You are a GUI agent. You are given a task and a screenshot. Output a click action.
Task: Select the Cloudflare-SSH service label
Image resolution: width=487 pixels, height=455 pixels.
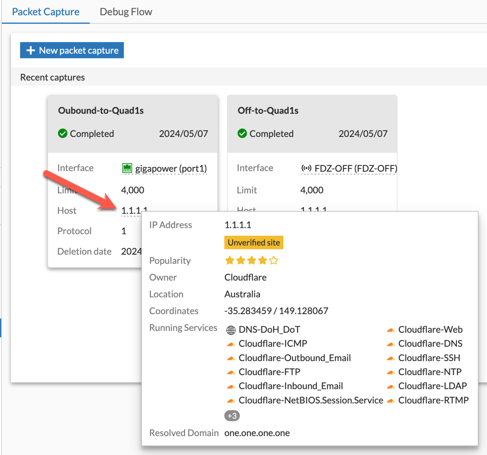click(429, 358)
